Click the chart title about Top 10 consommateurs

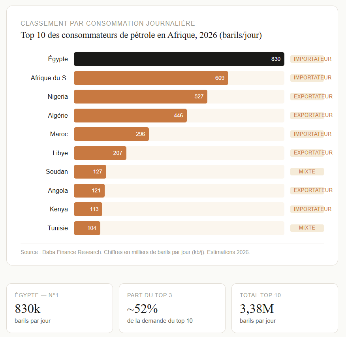(x=141, y=36)
